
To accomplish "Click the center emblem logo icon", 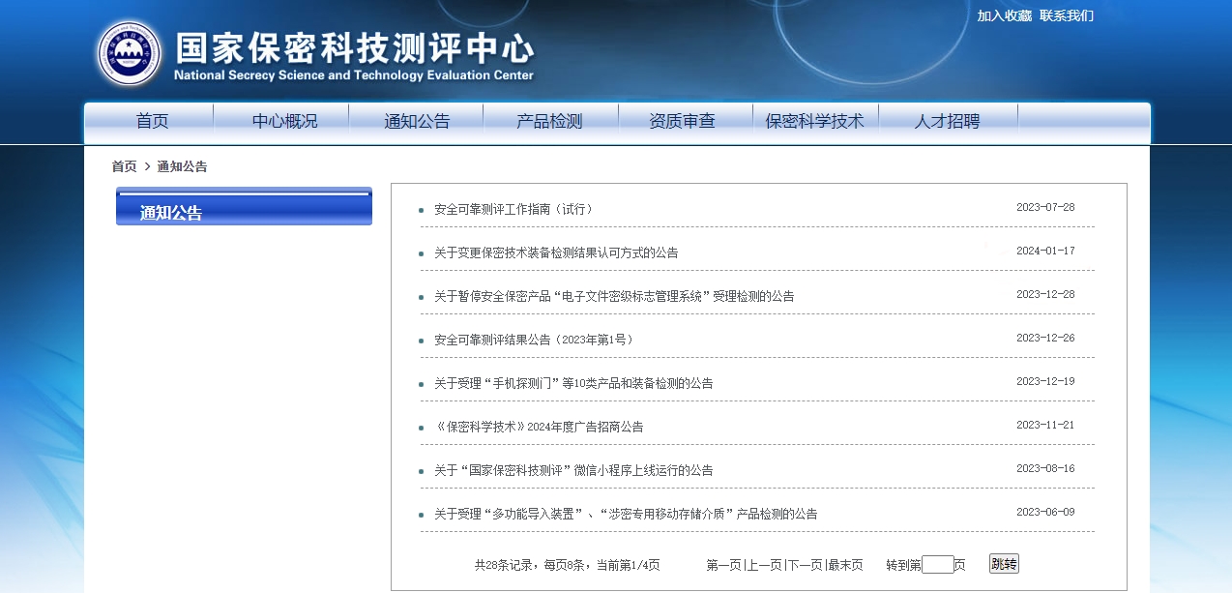I will 130,53.
